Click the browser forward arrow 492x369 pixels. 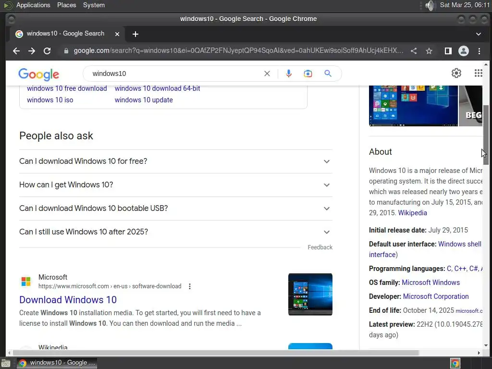[x=32, y=51]
